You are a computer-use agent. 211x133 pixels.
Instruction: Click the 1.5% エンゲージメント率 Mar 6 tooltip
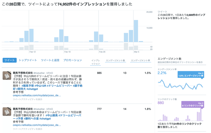[191, 75]
